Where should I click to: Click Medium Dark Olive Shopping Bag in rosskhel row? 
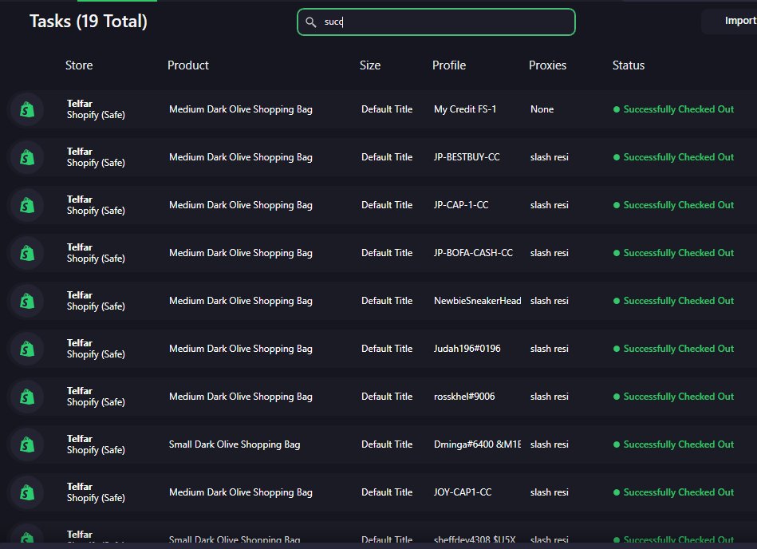pyautogui.click(x=240, y=397)
